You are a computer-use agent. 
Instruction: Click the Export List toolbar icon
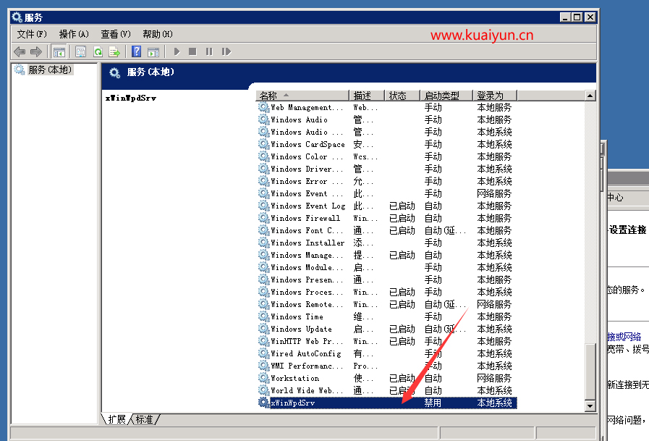(114, 51)
